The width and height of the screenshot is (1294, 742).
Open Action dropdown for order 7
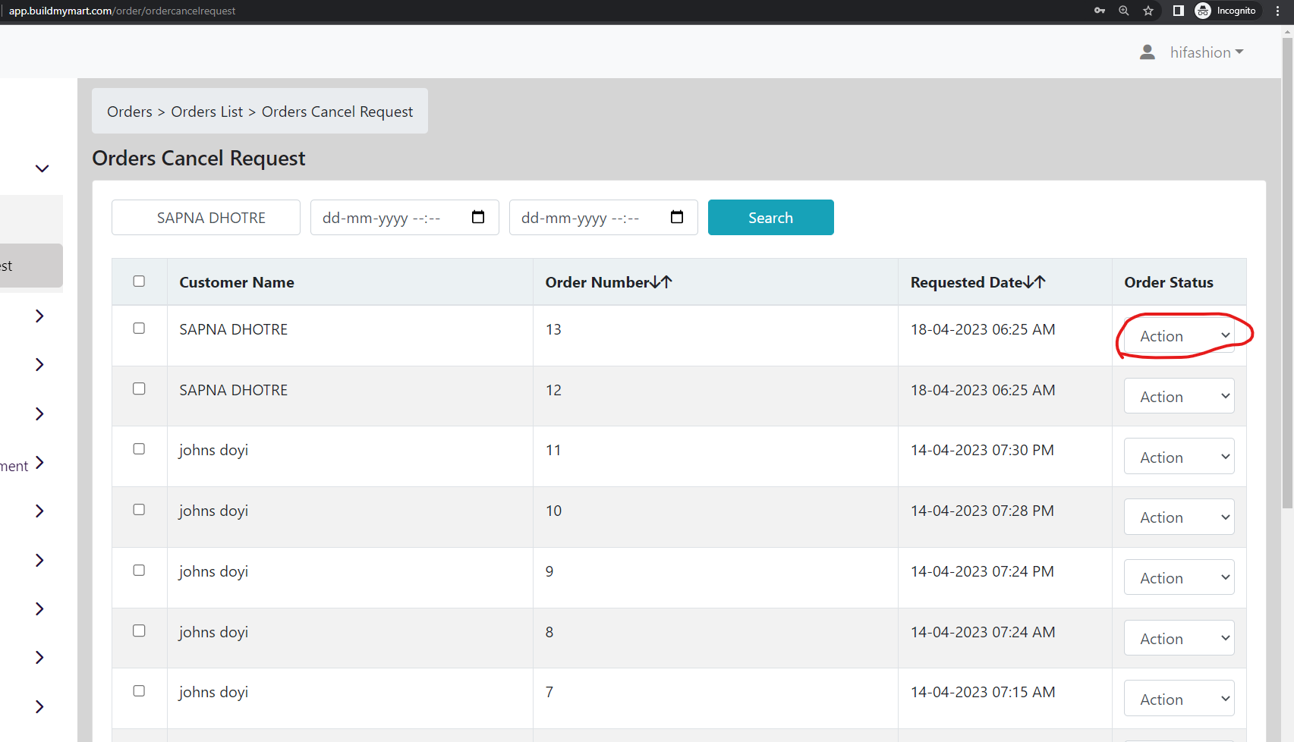pyautogui.click(x=1179, y=699)
